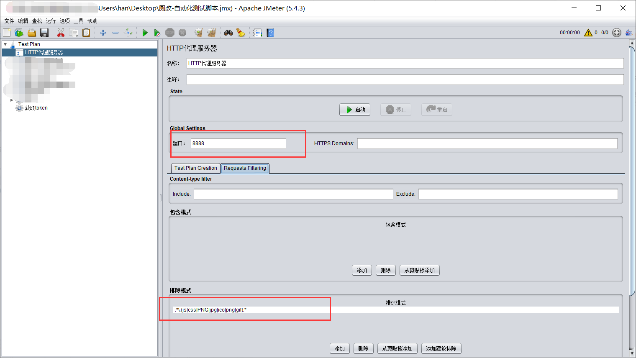636x358 pixels.
Task: Click the scrollbar down arrow
Action: point(632,353)
